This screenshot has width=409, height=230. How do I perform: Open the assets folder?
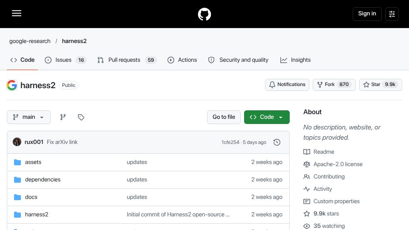pos(33,162)
